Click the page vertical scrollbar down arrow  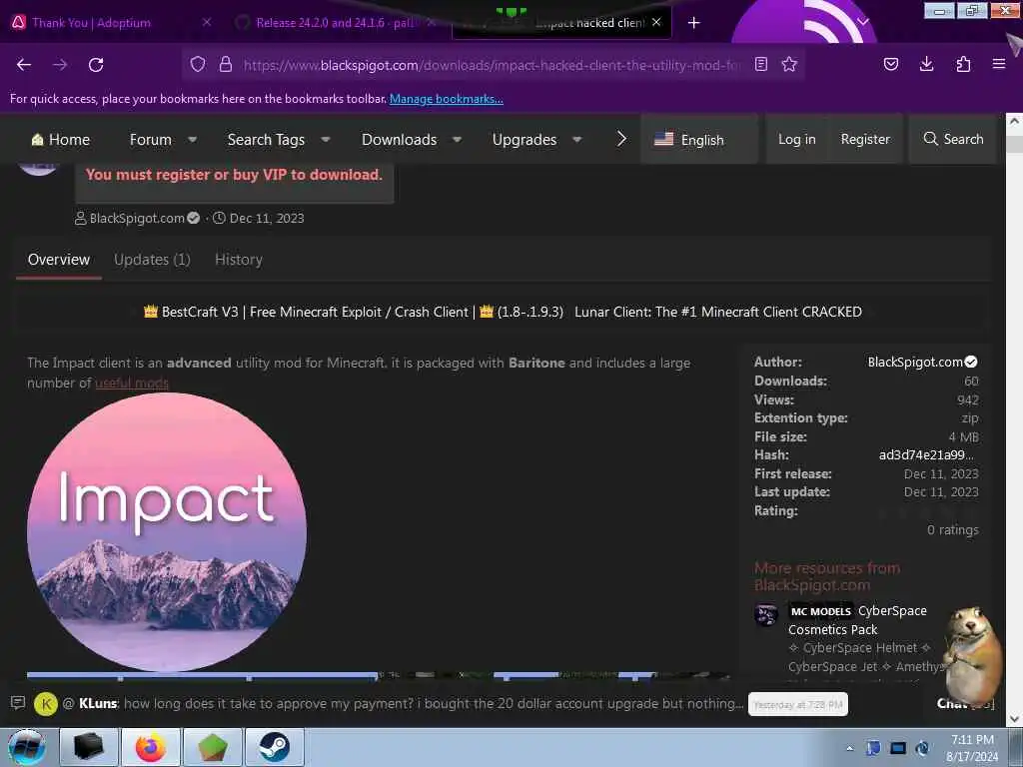coord(1014,719)
